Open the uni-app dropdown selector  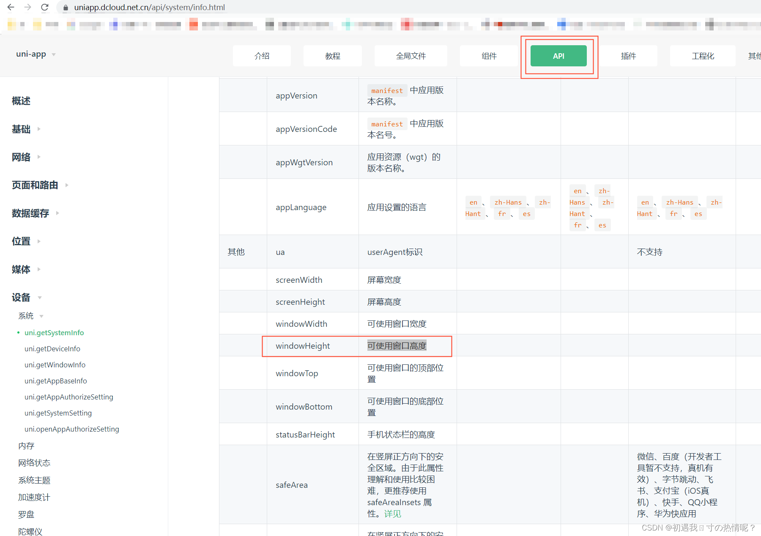click(36, 54)
